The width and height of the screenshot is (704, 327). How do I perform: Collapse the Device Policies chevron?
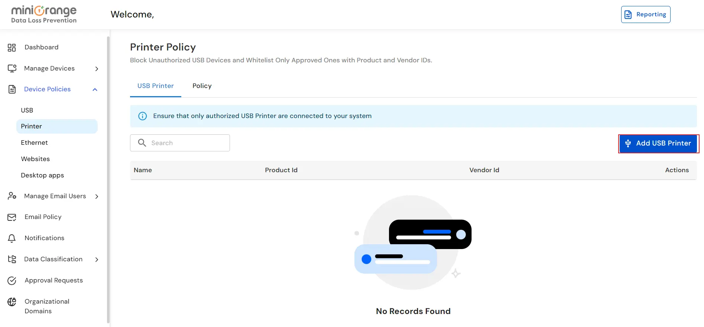(x=95, y=89)
